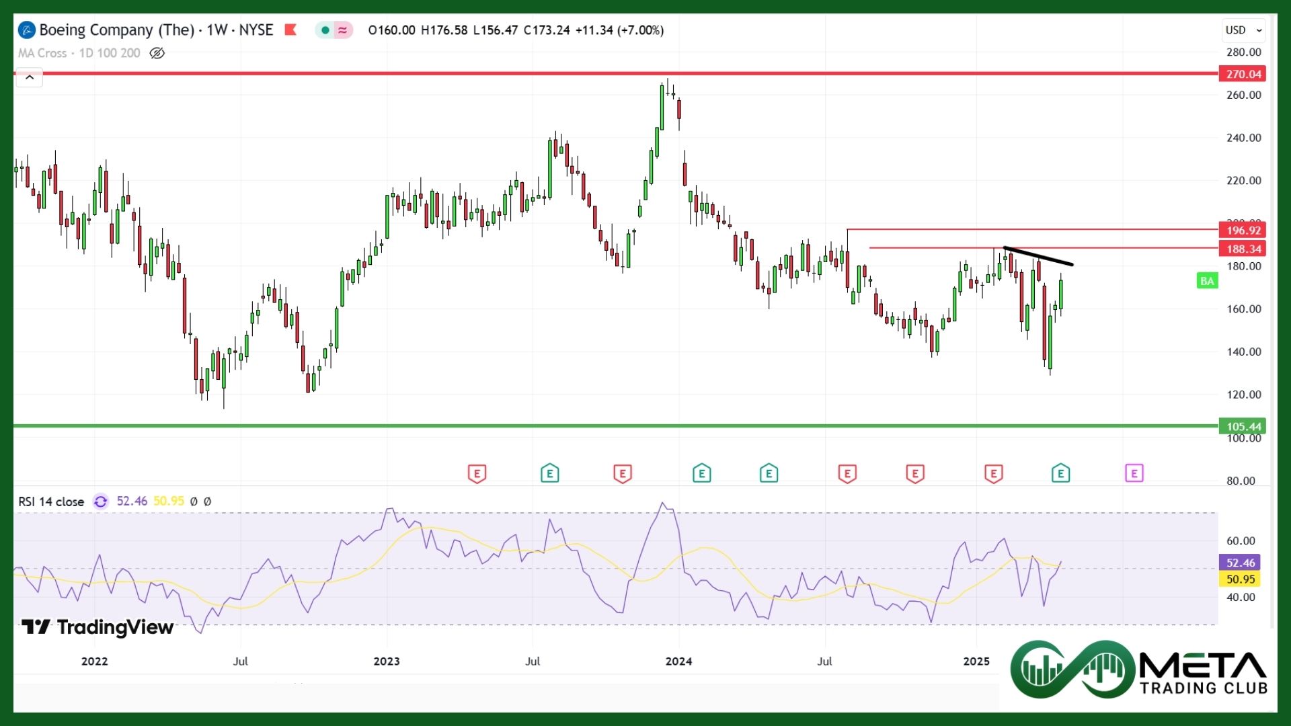Screen dimensions: 1291x726
Task: Click the green market status dot
Action: (x=325, y=30)
